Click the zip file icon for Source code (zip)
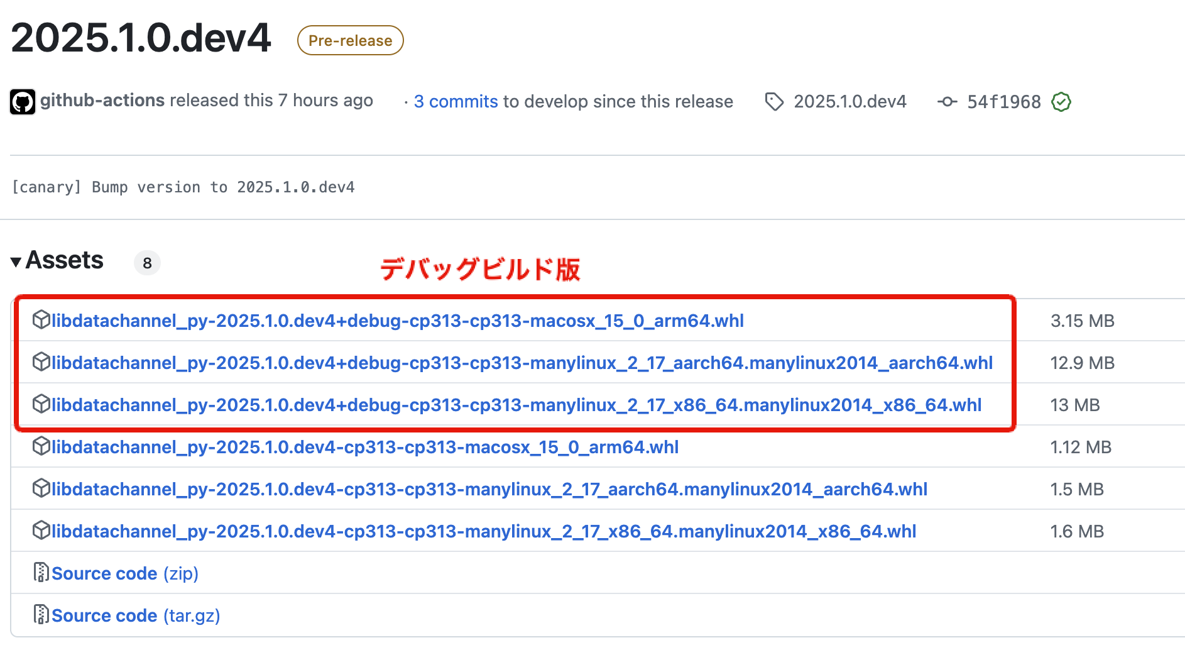The image size is (1185, 650). [41, 573]
